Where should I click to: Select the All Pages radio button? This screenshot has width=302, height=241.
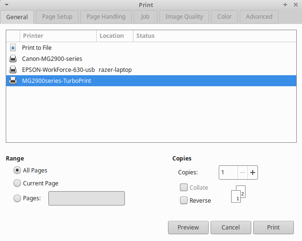[18, 170]
